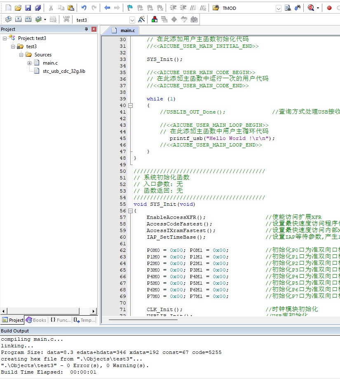Screen dimensions: 340x379
Task: Toggle pin on the Project panel
Action: [x=86, y=29]
